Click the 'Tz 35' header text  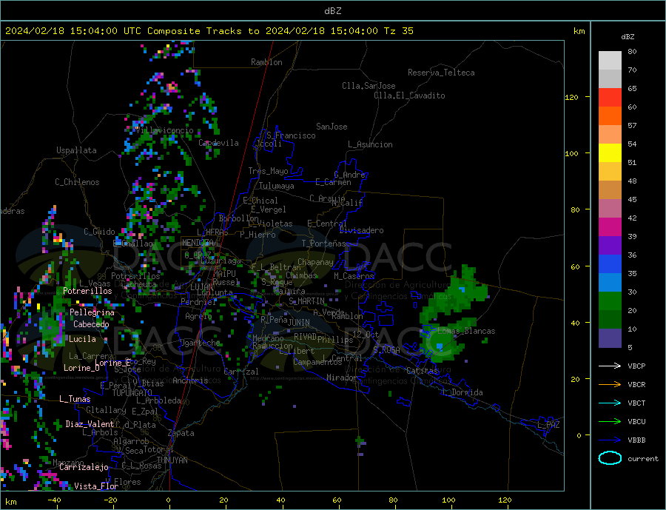click(x=398, y=31)
